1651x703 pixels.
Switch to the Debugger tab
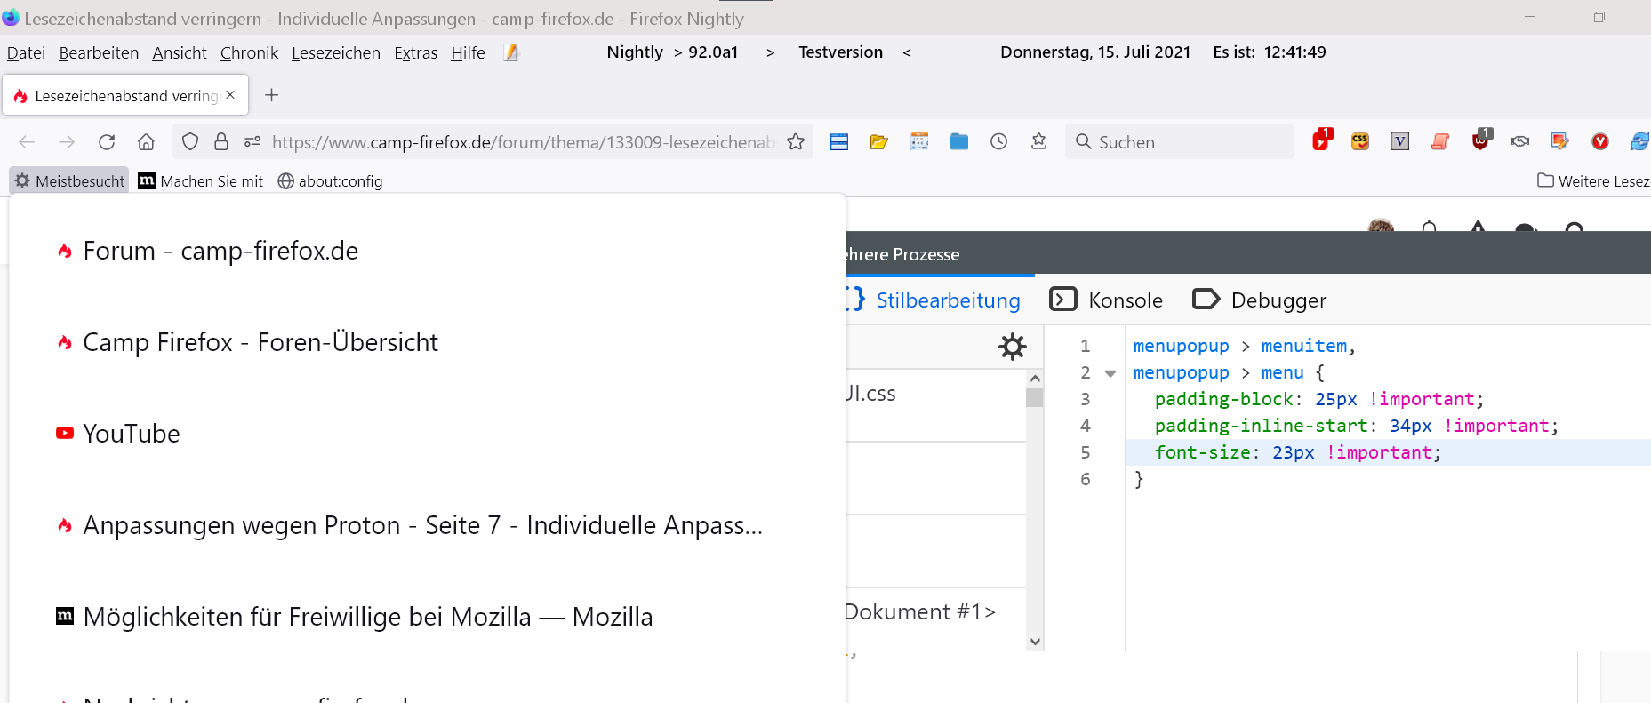[x=1260, y=300]
